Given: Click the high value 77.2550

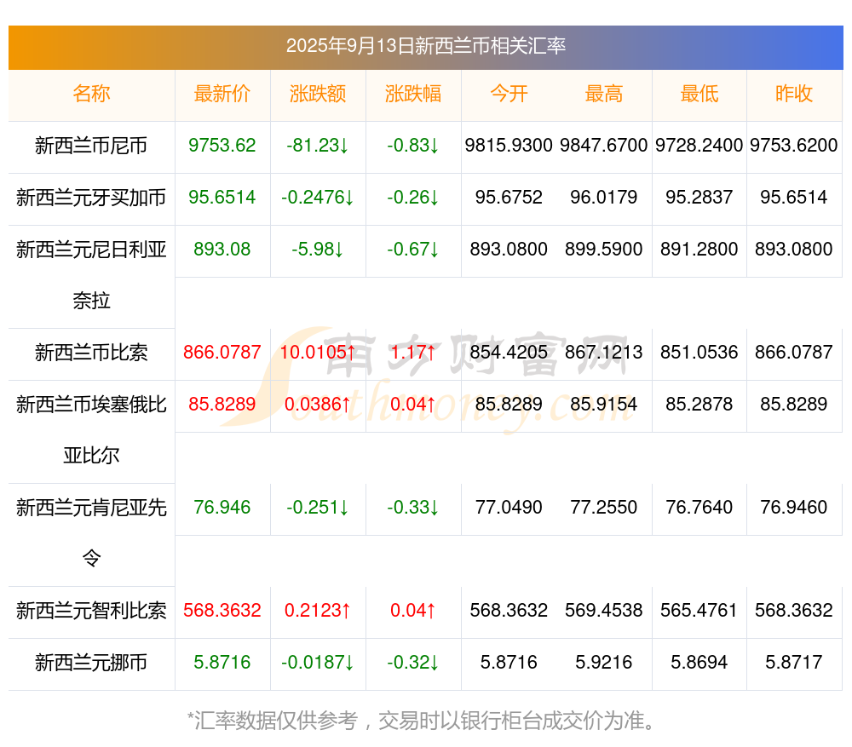Looking at the screenshot, I should coord(604,508).
